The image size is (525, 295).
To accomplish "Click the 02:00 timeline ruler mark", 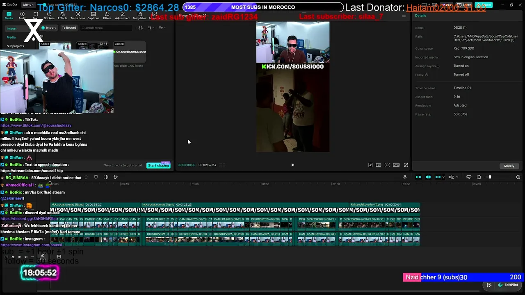I will point(336,184).
